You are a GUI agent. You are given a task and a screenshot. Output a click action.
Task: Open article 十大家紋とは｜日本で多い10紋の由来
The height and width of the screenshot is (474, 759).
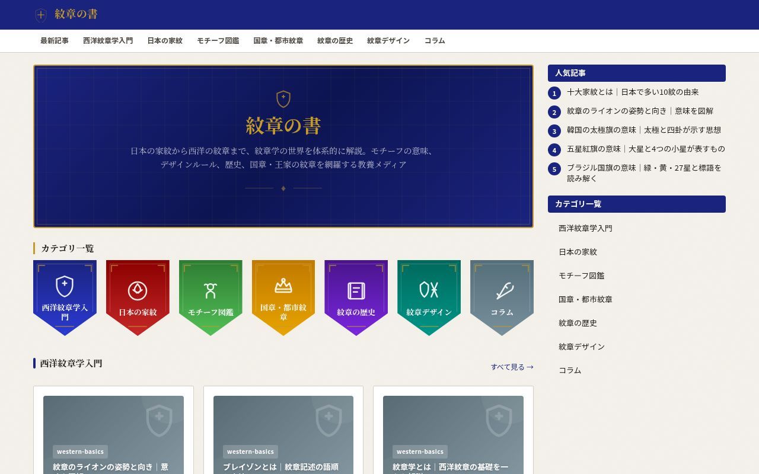pyautogui.click(x=633, y=92)
